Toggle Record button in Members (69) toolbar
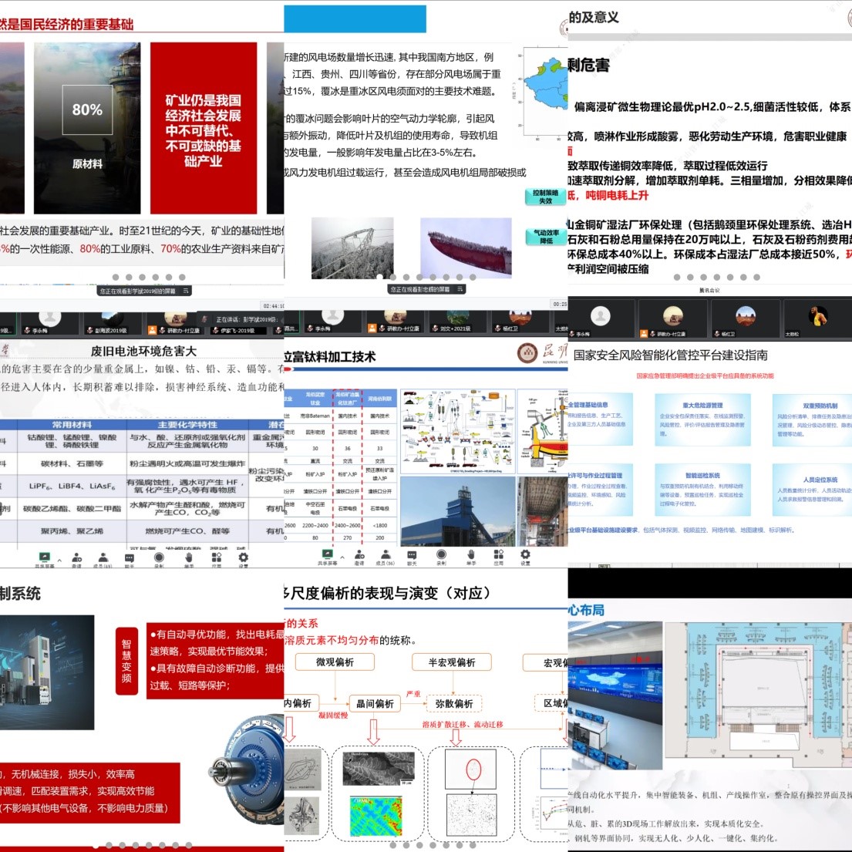 tap(159, 558)
